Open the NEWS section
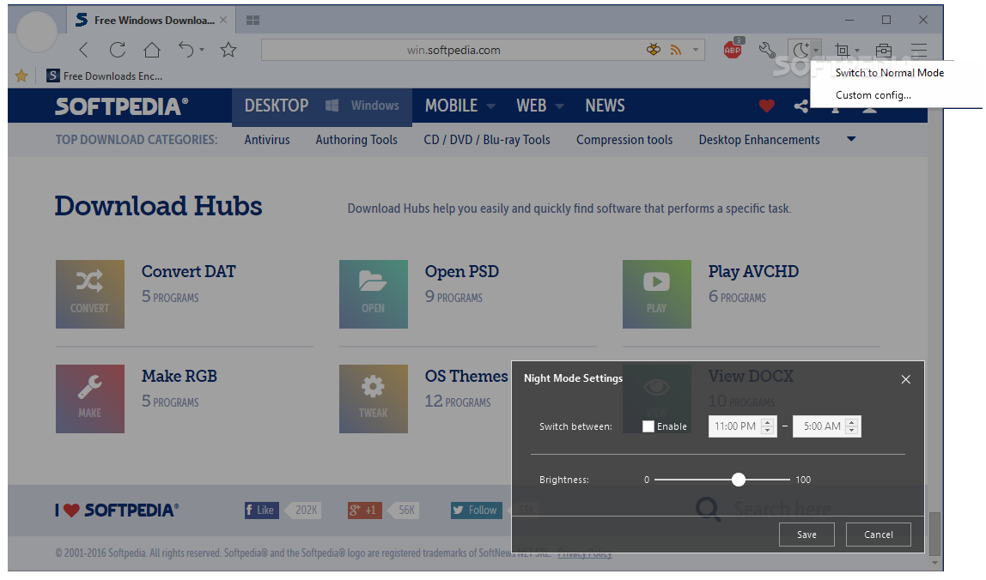This screenshot has height=580, width=986. tap(605, 106)
